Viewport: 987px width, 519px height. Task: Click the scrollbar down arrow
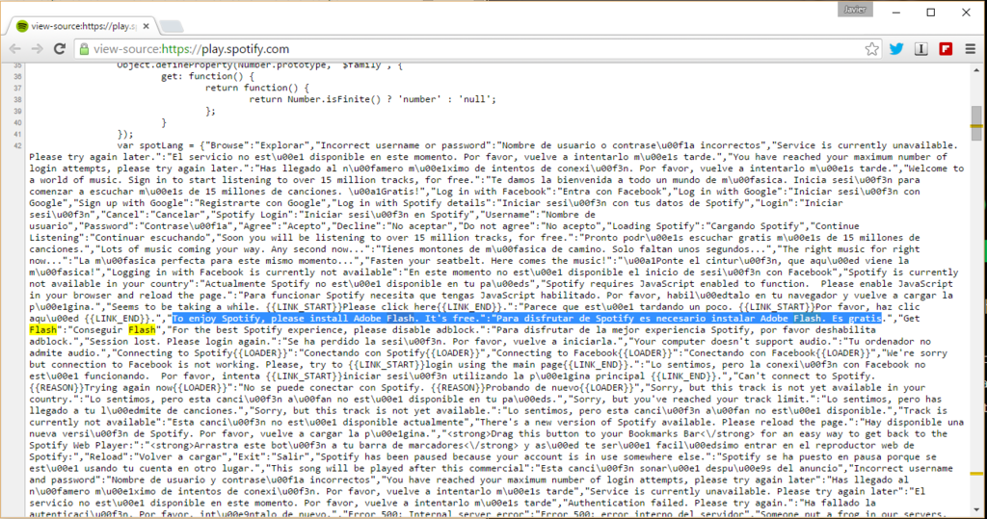point(976,511)
